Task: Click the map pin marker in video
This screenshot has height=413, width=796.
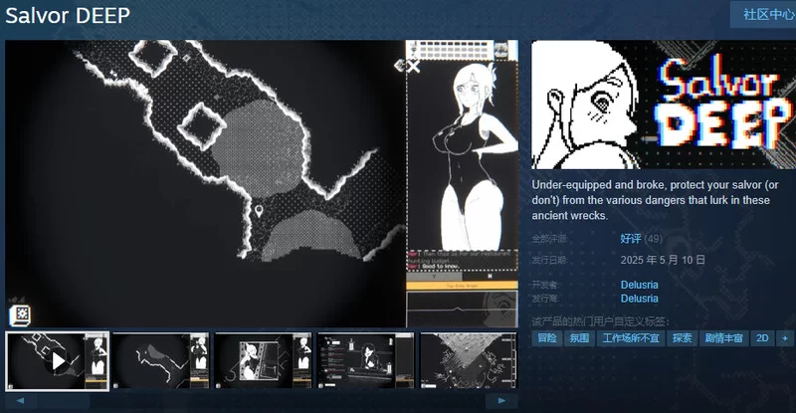Action: [x=259, y=210]
